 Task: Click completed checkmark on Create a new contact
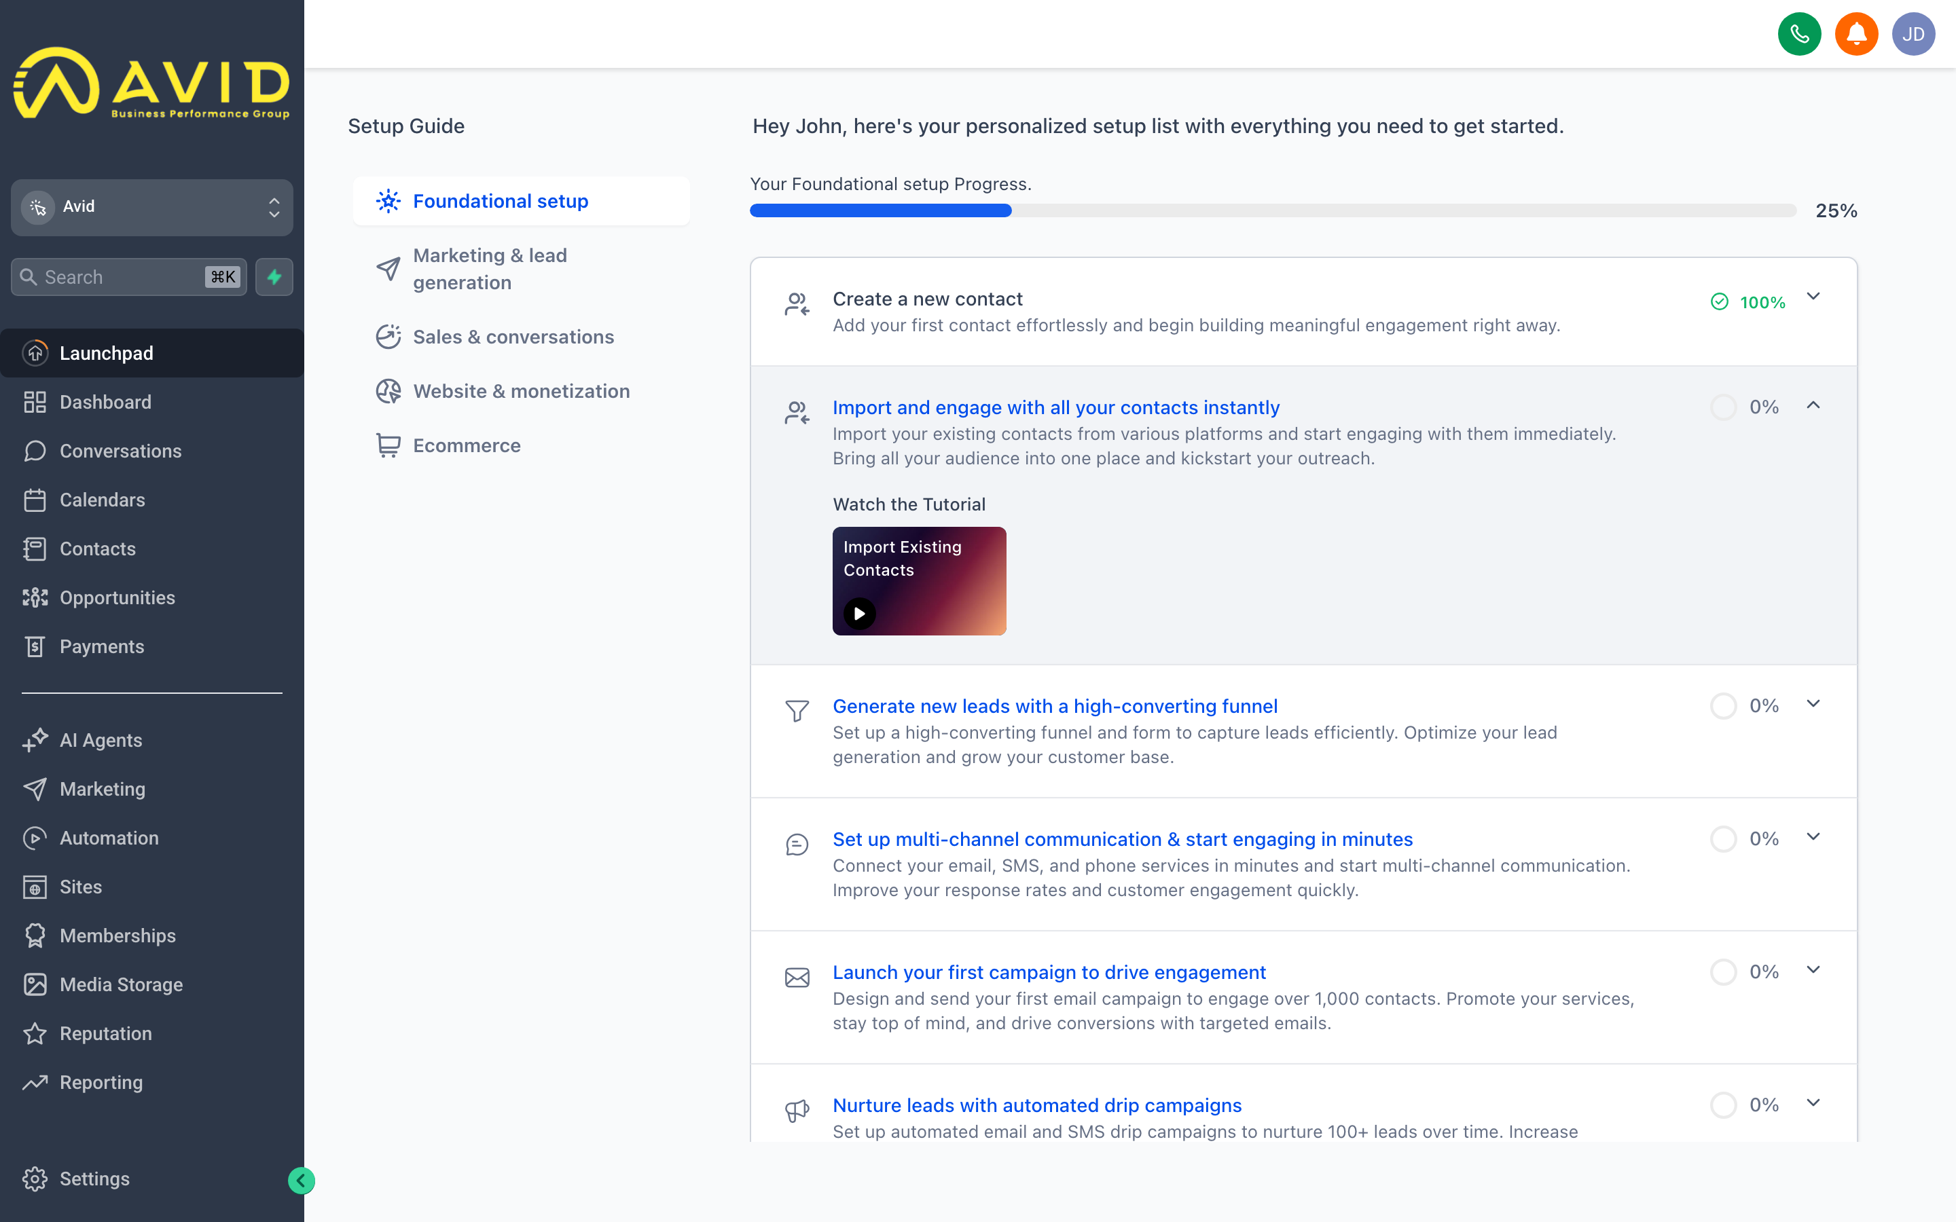pos(1720,302)
